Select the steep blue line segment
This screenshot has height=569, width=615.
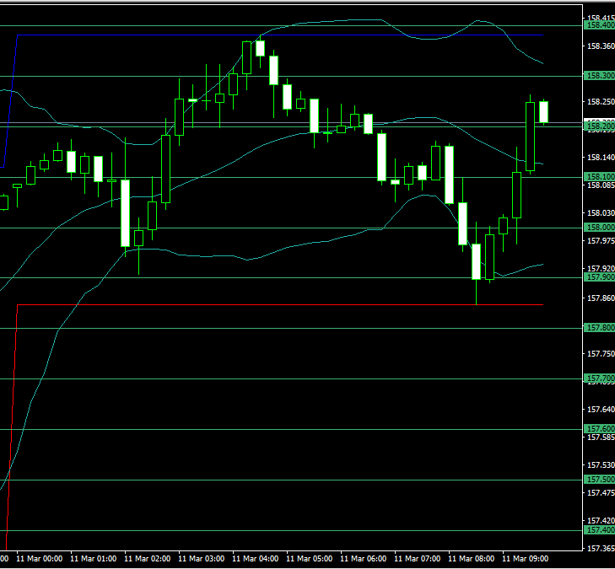pos(9,99)
